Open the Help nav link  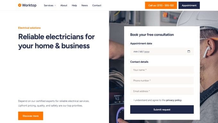(x=74, y=5)
